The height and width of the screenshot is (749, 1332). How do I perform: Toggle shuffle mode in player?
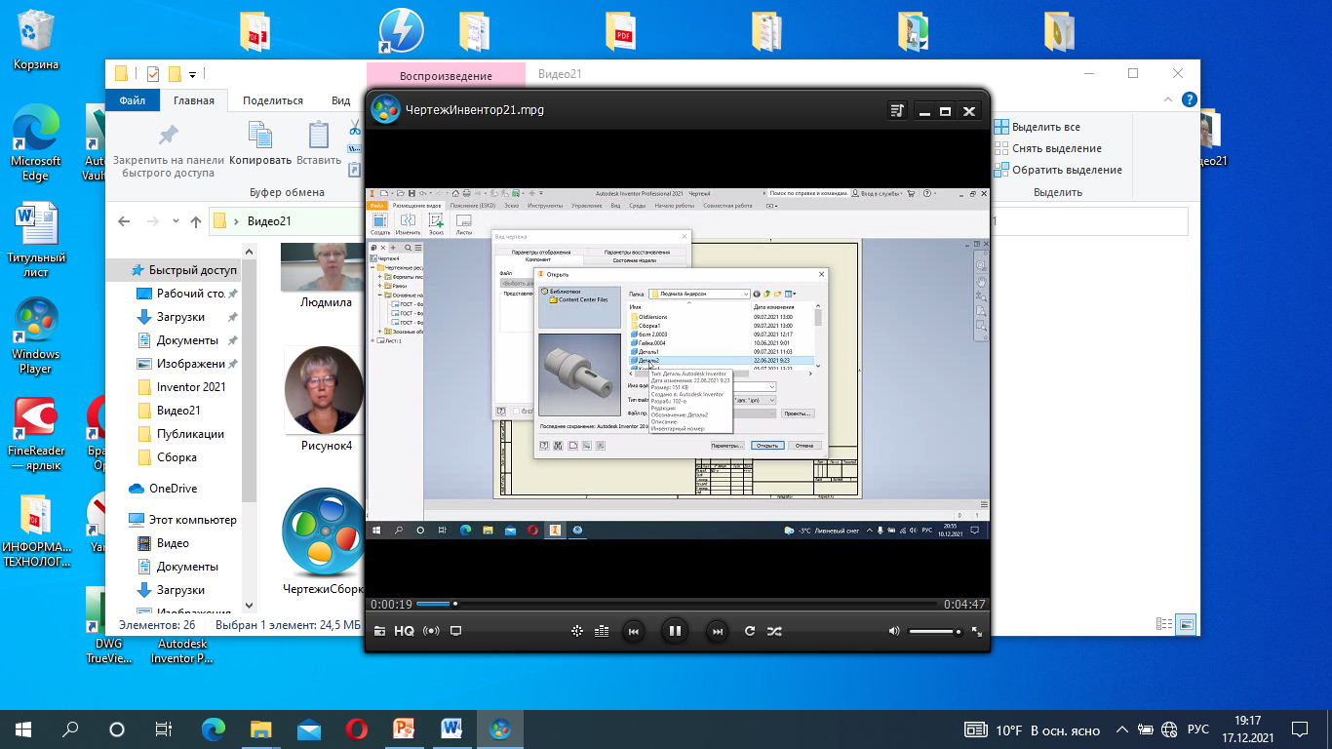pos(773,631)
